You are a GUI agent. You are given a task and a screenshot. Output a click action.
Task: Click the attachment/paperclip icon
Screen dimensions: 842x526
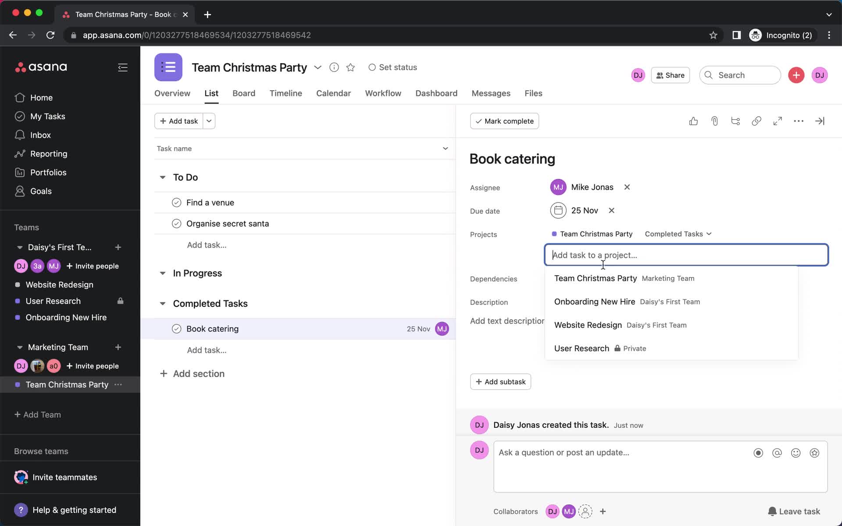pos(715,121)
